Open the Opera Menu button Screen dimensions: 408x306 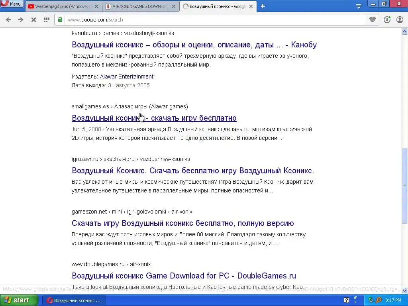click(x=12, y=4)
